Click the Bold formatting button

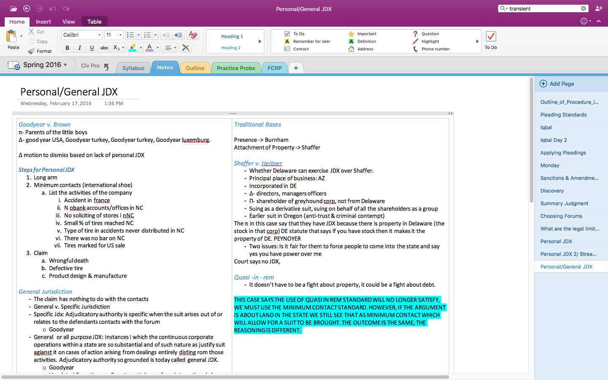pos(67,48)
